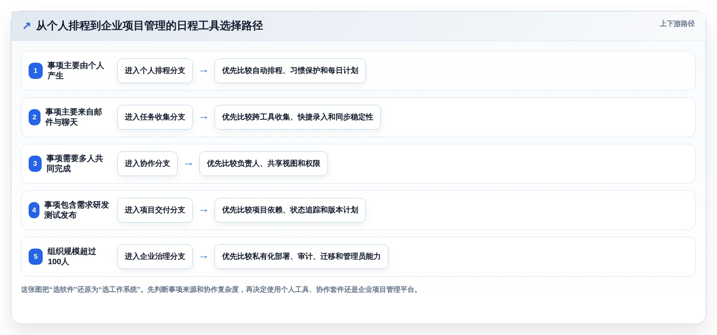717x335 pixels.
Task: Click the arrow after 进入协作分支
Action: (x=189, y=164)
